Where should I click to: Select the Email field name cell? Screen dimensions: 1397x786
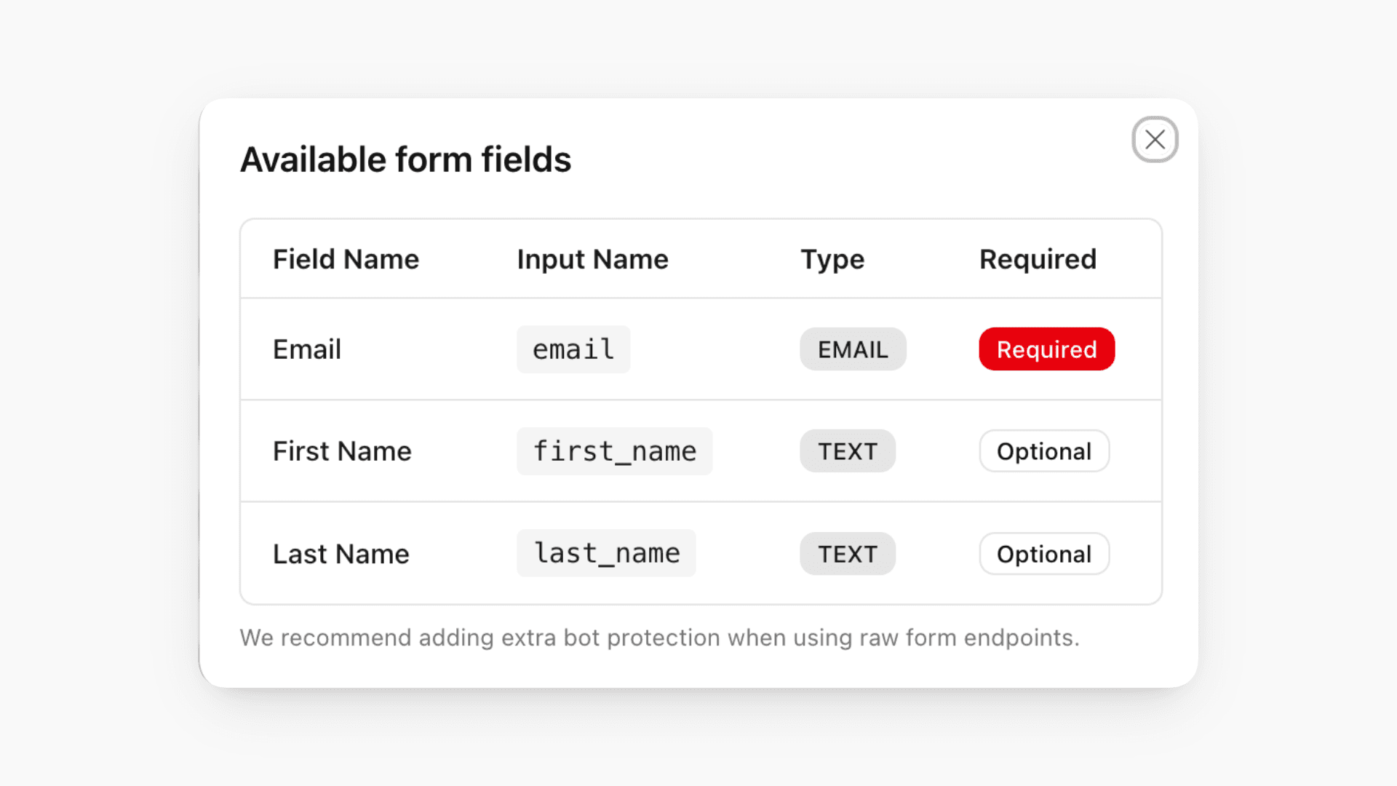[x=306, y=349]
